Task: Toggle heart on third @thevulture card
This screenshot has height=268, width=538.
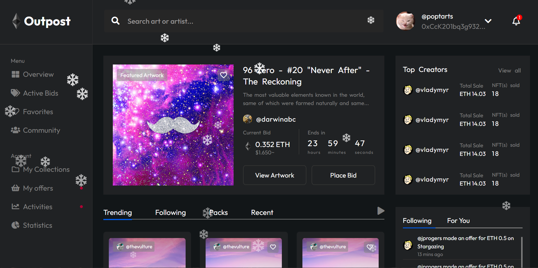Action: pos(370,247)
